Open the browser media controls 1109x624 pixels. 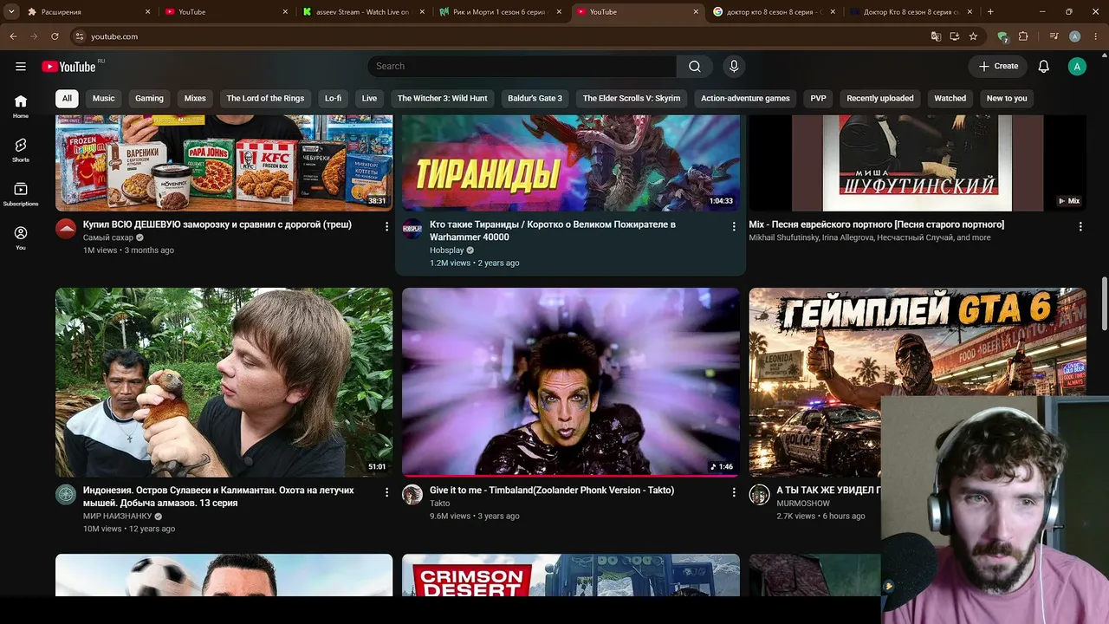click(1054, 36)
